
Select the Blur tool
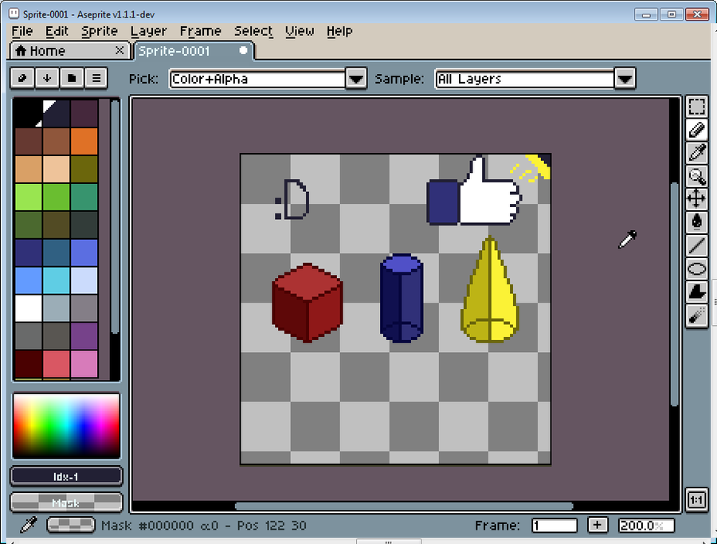tap(696, 315)
